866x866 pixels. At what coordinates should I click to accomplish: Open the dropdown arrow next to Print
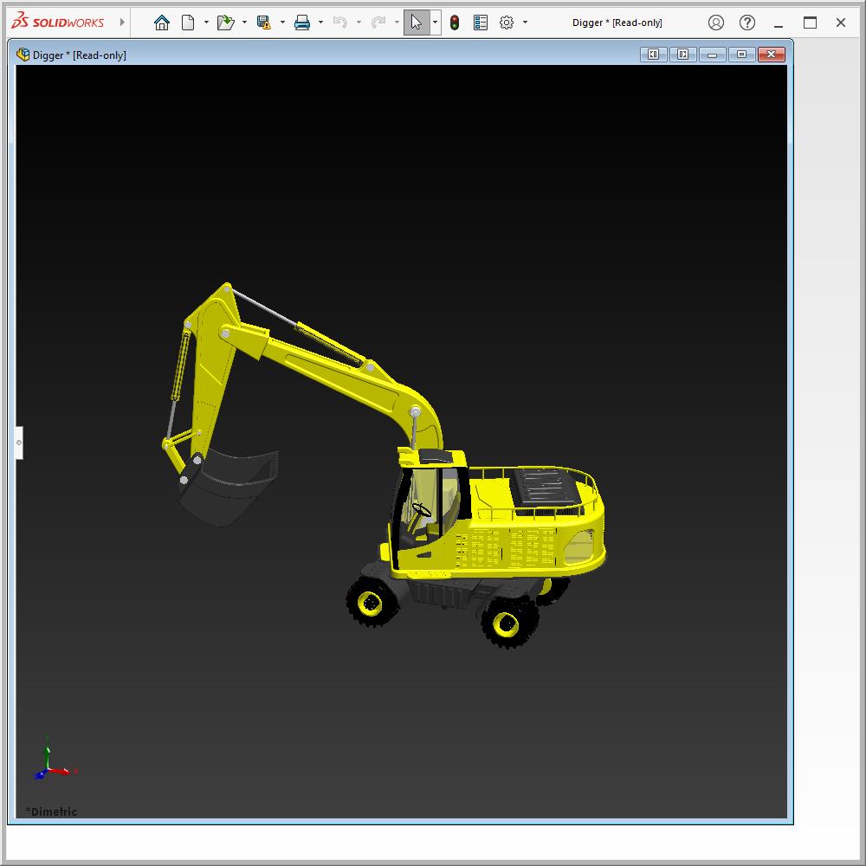coord(320,23)
